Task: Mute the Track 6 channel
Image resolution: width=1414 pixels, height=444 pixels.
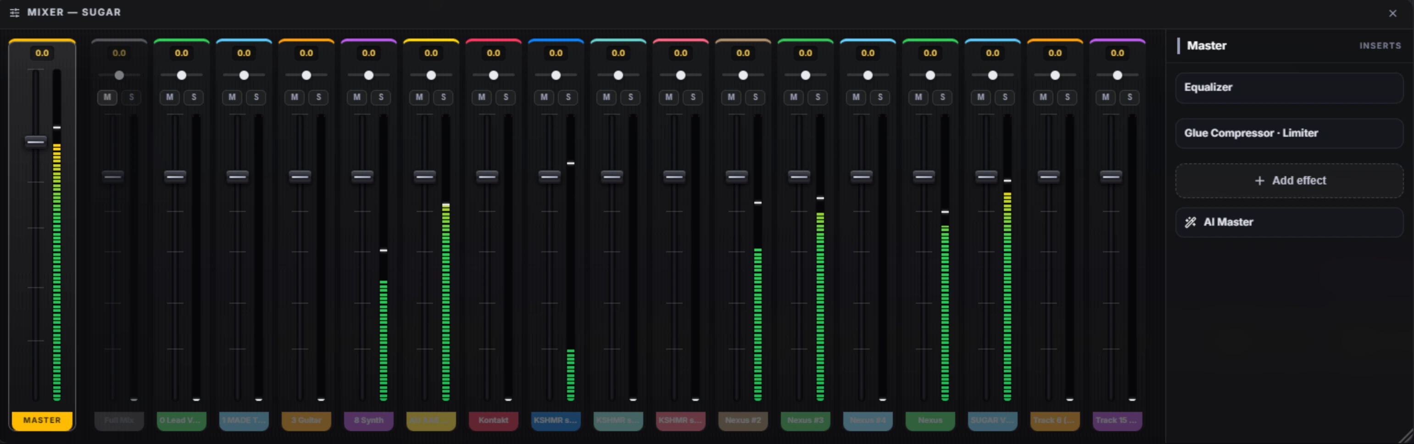Action: (1043, 97)
